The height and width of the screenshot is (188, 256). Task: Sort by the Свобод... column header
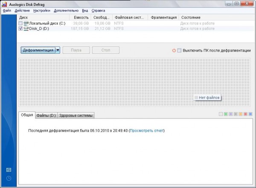pos(102,17)
